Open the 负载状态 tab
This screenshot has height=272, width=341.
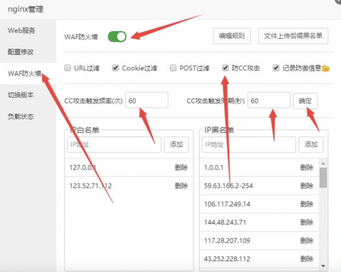click(21, 116)
